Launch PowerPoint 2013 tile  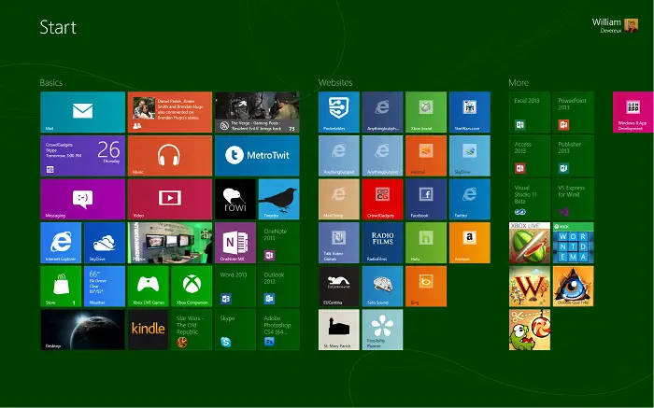pyautogui.click(x=573, y=112)
